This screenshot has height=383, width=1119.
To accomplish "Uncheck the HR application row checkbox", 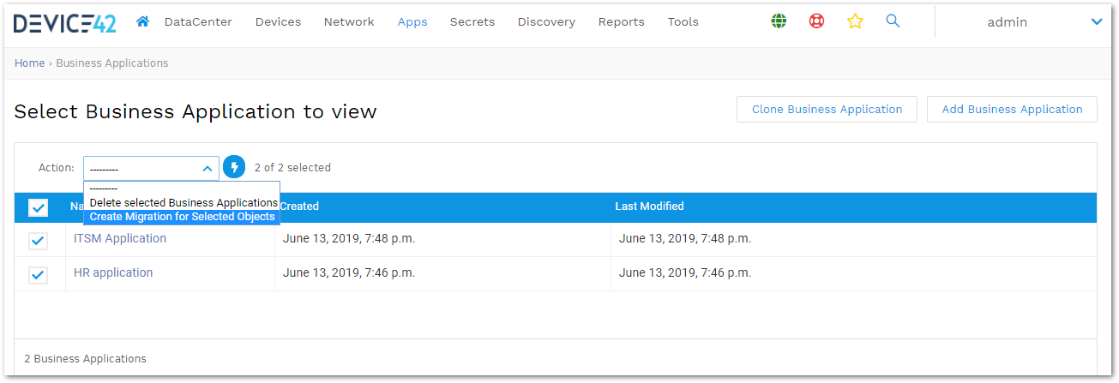I will (x=38, y=275).
